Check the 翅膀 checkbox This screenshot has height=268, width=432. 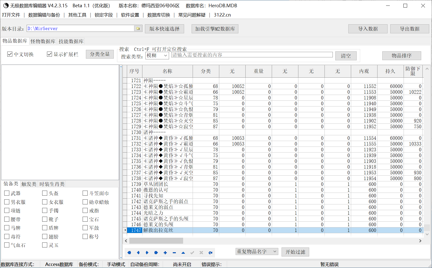click(45, 236)
